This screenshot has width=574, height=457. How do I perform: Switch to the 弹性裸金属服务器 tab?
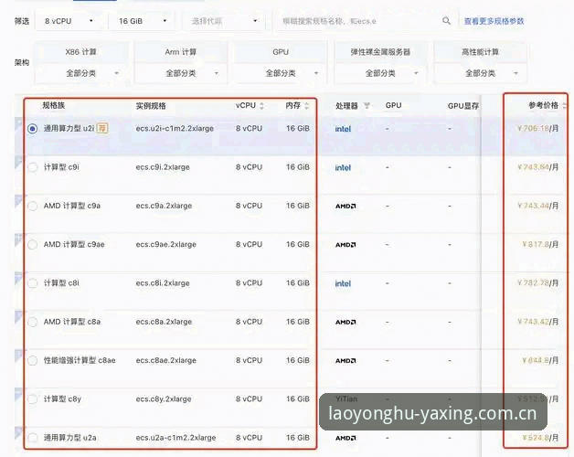[x=381, y=52]
